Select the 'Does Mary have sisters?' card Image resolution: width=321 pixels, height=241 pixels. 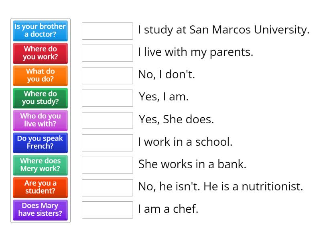click(40, 210)
